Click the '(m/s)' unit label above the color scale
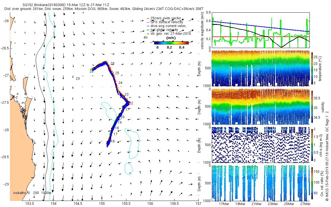The image size is (331, 207). 171,38
